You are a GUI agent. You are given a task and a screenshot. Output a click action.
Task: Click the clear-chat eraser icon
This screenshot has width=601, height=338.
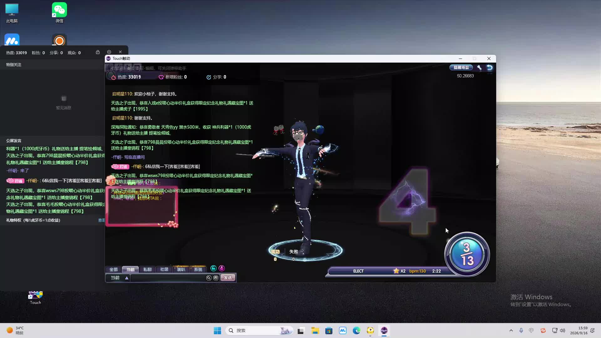tap(209, 278)
